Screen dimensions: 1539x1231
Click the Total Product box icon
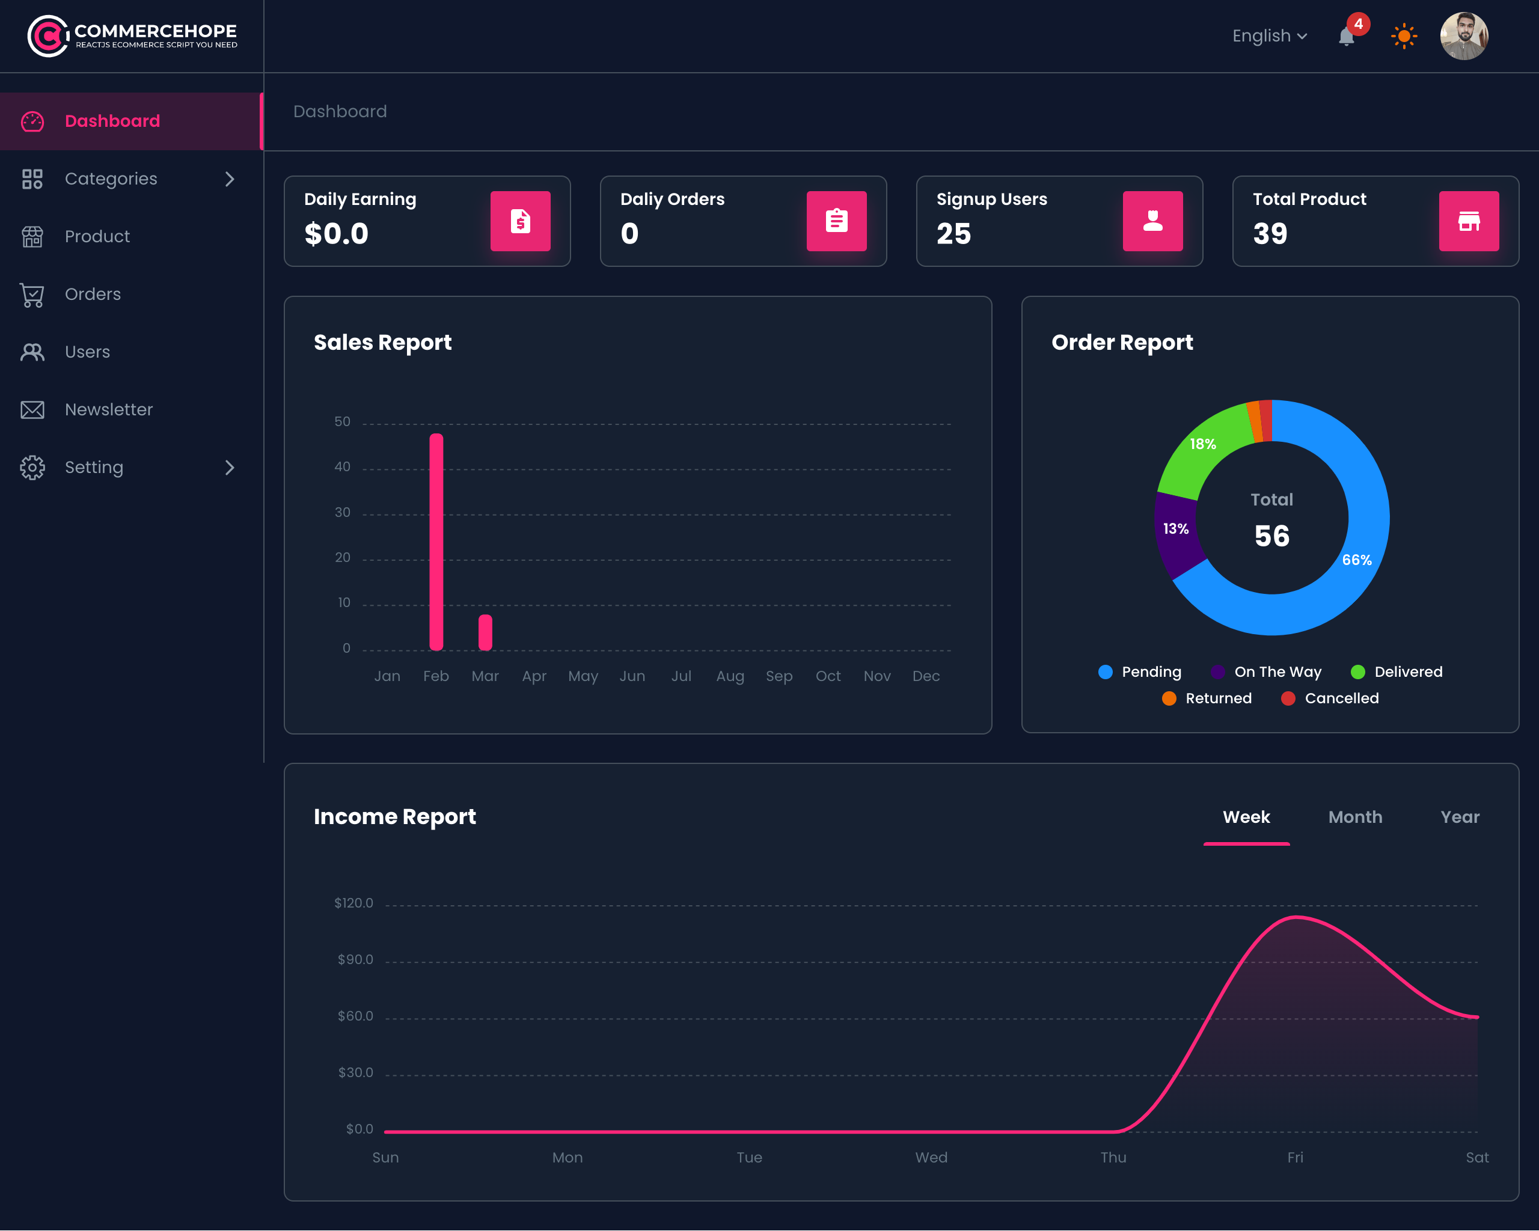tap(1468, 222)
